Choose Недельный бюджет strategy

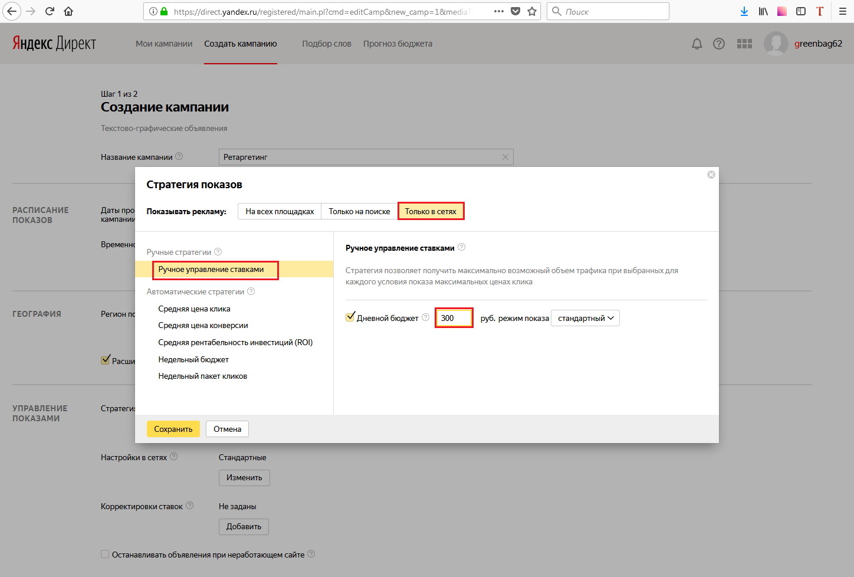coord(193,359)
